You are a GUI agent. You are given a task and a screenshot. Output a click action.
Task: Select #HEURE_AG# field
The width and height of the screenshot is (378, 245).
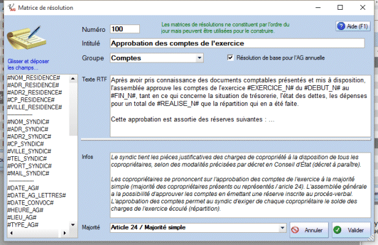tap(25, 210)
